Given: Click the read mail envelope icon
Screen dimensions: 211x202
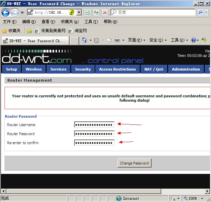Looking at the screenshot, I should click(x=109, y=40).
